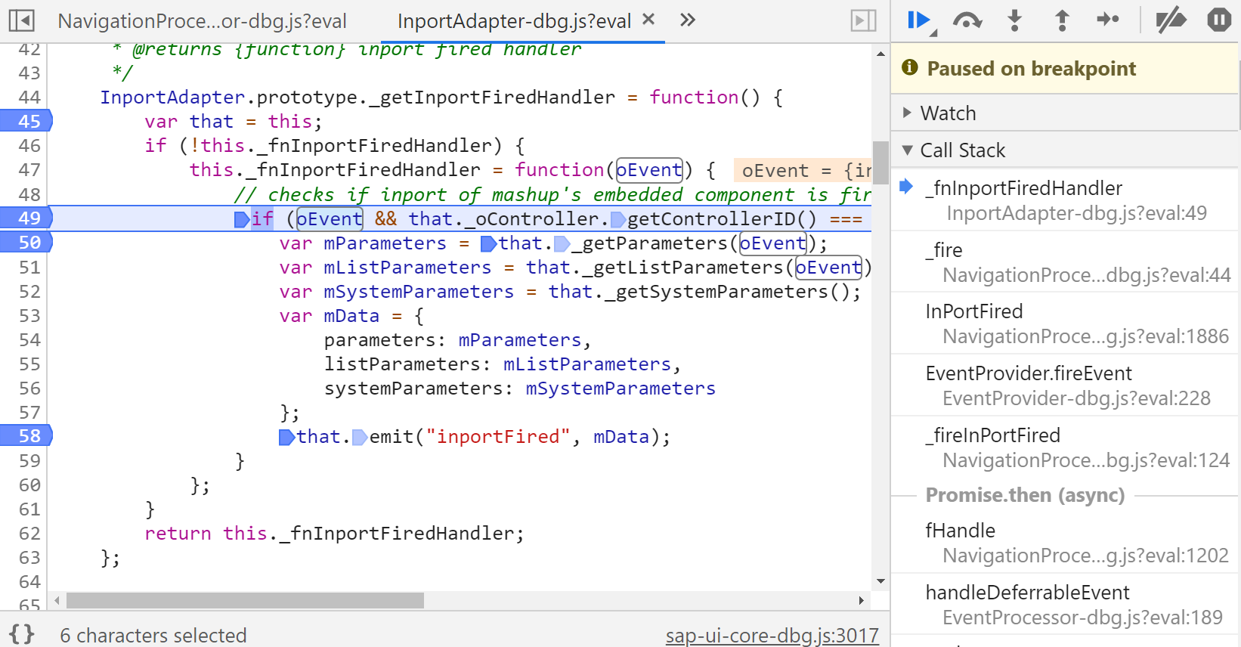This screenshot has width=1241, height=647.
Task: Remove breakpoint on line 45
Action: 26,121
